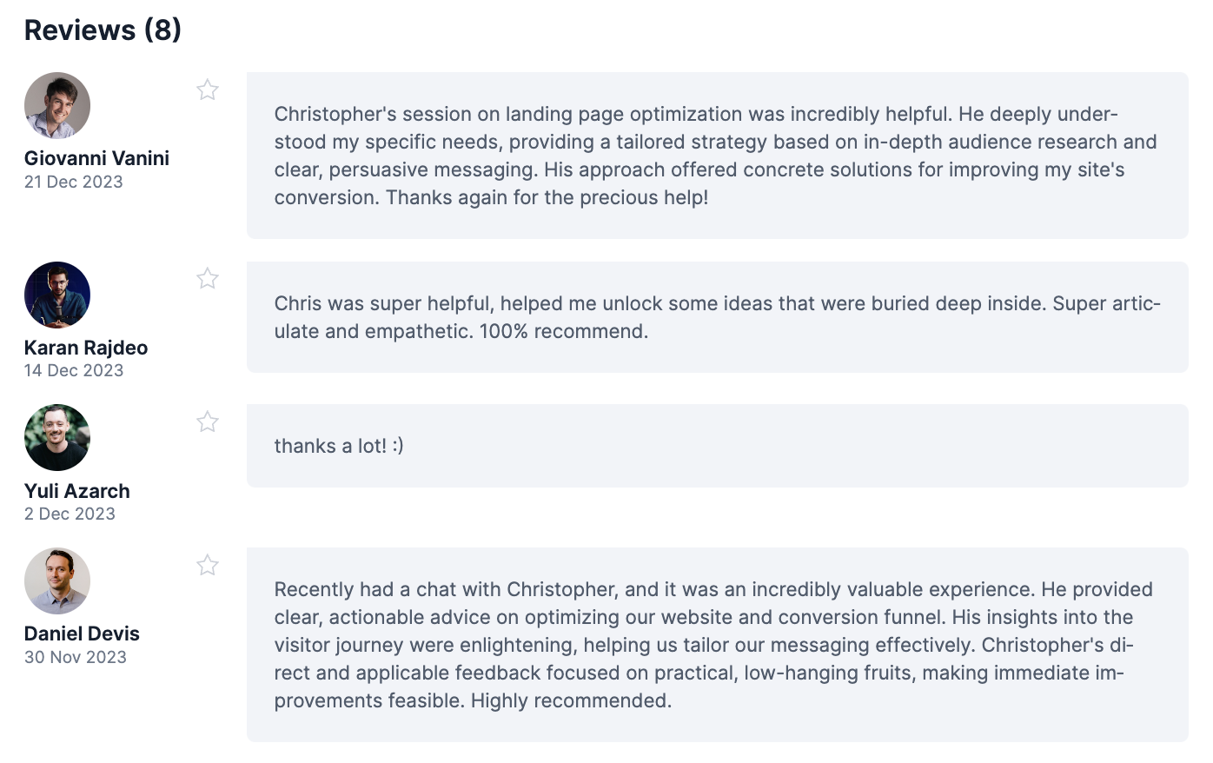1213x763 pixels.
Task: Star Yuli Azarch's review
Action: (207, 421)
